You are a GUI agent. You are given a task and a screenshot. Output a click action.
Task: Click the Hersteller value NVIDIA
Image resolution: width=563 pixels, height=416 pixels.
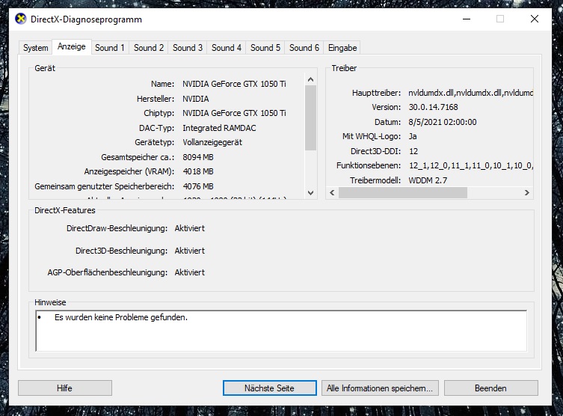click(196, 99)
